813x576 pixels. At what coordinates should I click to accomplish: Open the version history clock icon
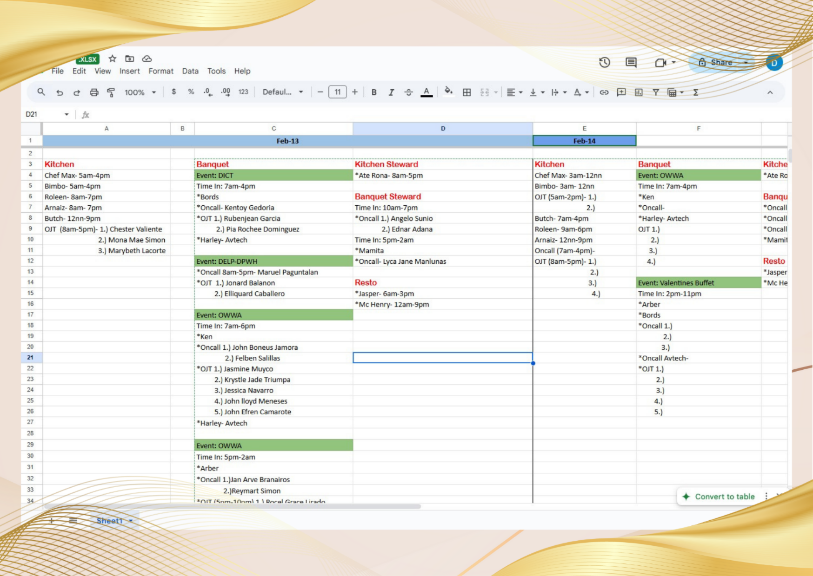[x=604, y=62]
